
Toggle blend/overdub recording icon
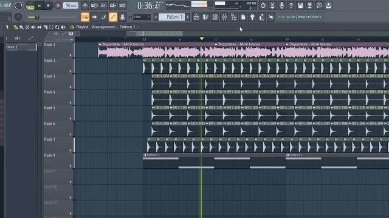113,5
